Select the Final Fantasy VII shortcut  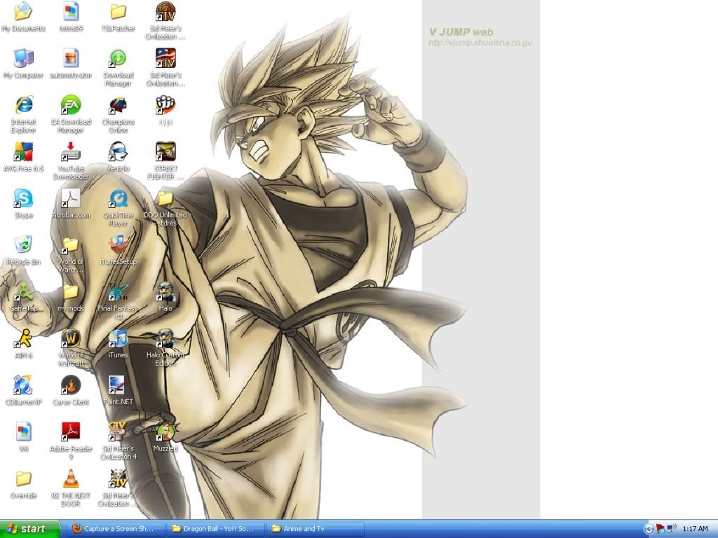[x=118, y=292]
